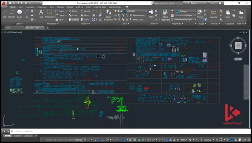Toggle annotation visibility icon in status bar
This screenshot has width=252, height=143.
coord(167,139)
